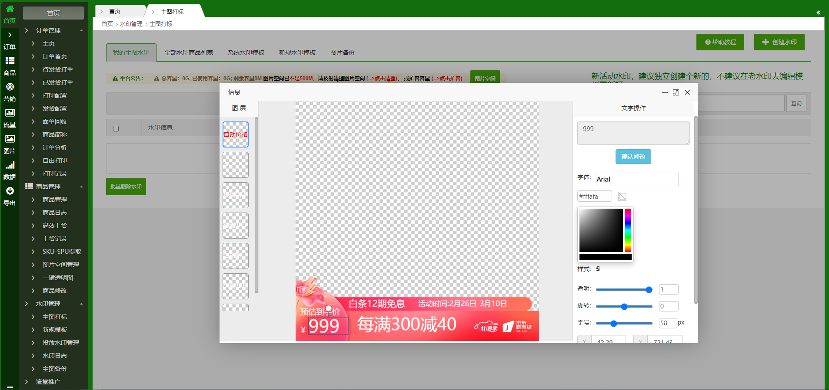Viewport: 829px width, 390px height.
Task: Collapse the 订单管理 menu group
Action: (x=81, y=30)
